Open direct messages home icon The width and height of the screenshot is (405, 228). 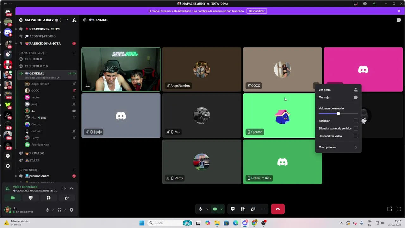tap(8, 12)
